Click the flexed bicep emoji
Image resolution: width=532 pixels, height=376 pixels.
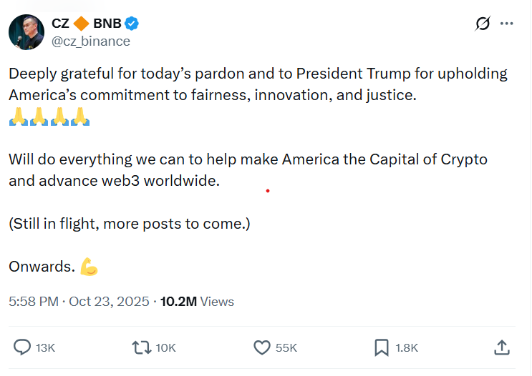click(x=89, y=267)
